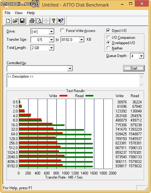Viewport: 151px width, 193px height.
Task: Click the write value 973540
Action: 121,157
